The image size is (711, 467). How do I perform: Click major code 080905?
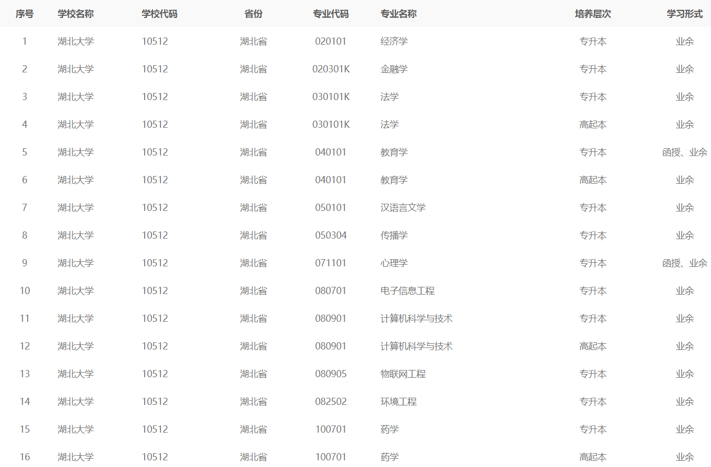tap(331, 374)
